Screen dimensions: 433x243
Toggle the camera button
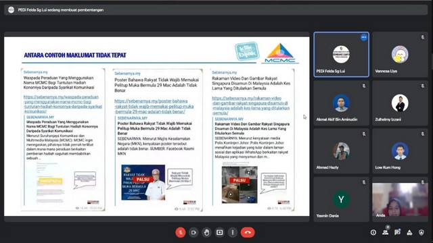[193, 232]
